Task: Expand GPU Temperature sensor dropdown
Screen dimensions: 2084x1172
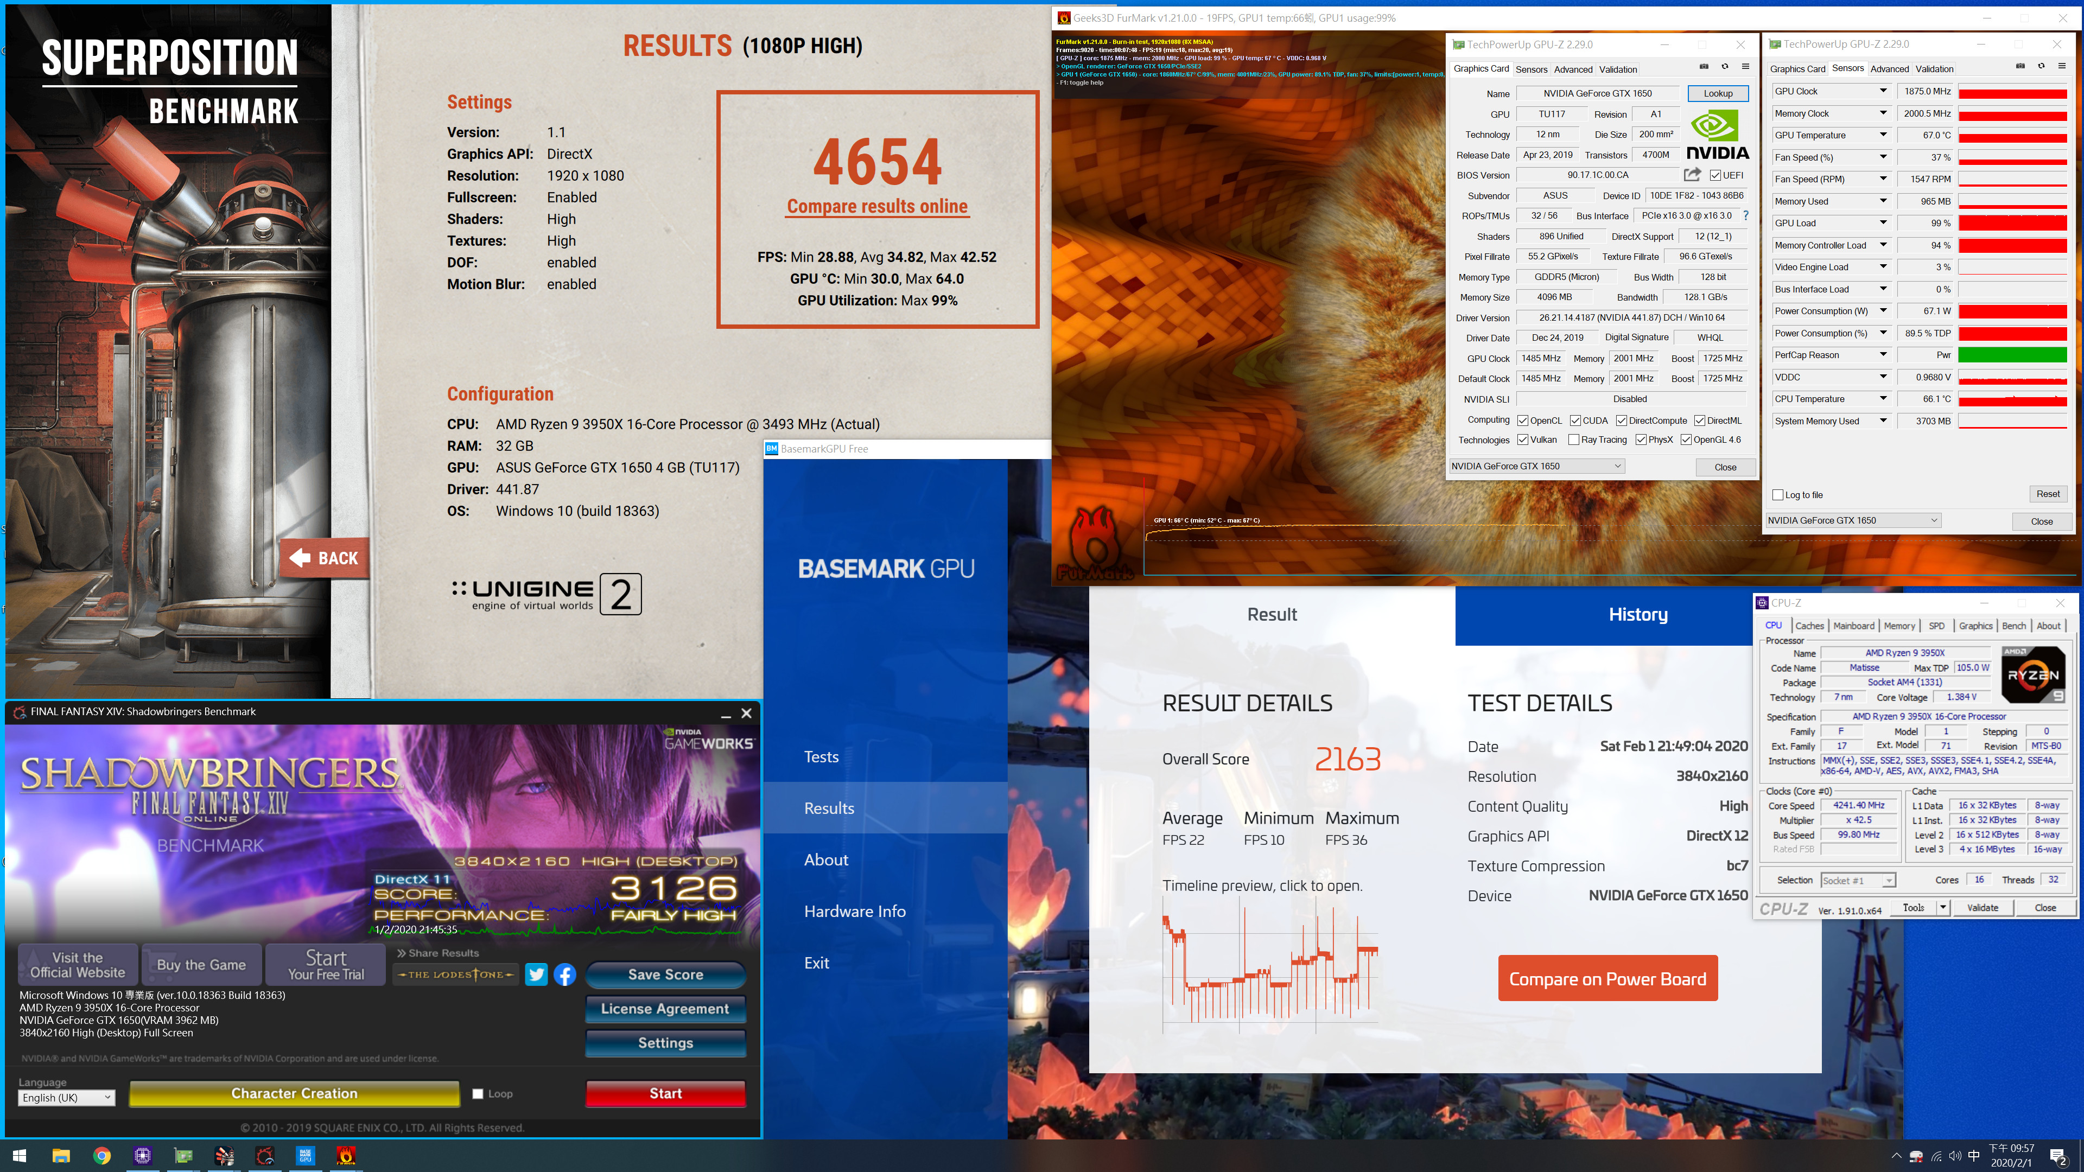Action: pyautogui.click(x=1883, y=135)
